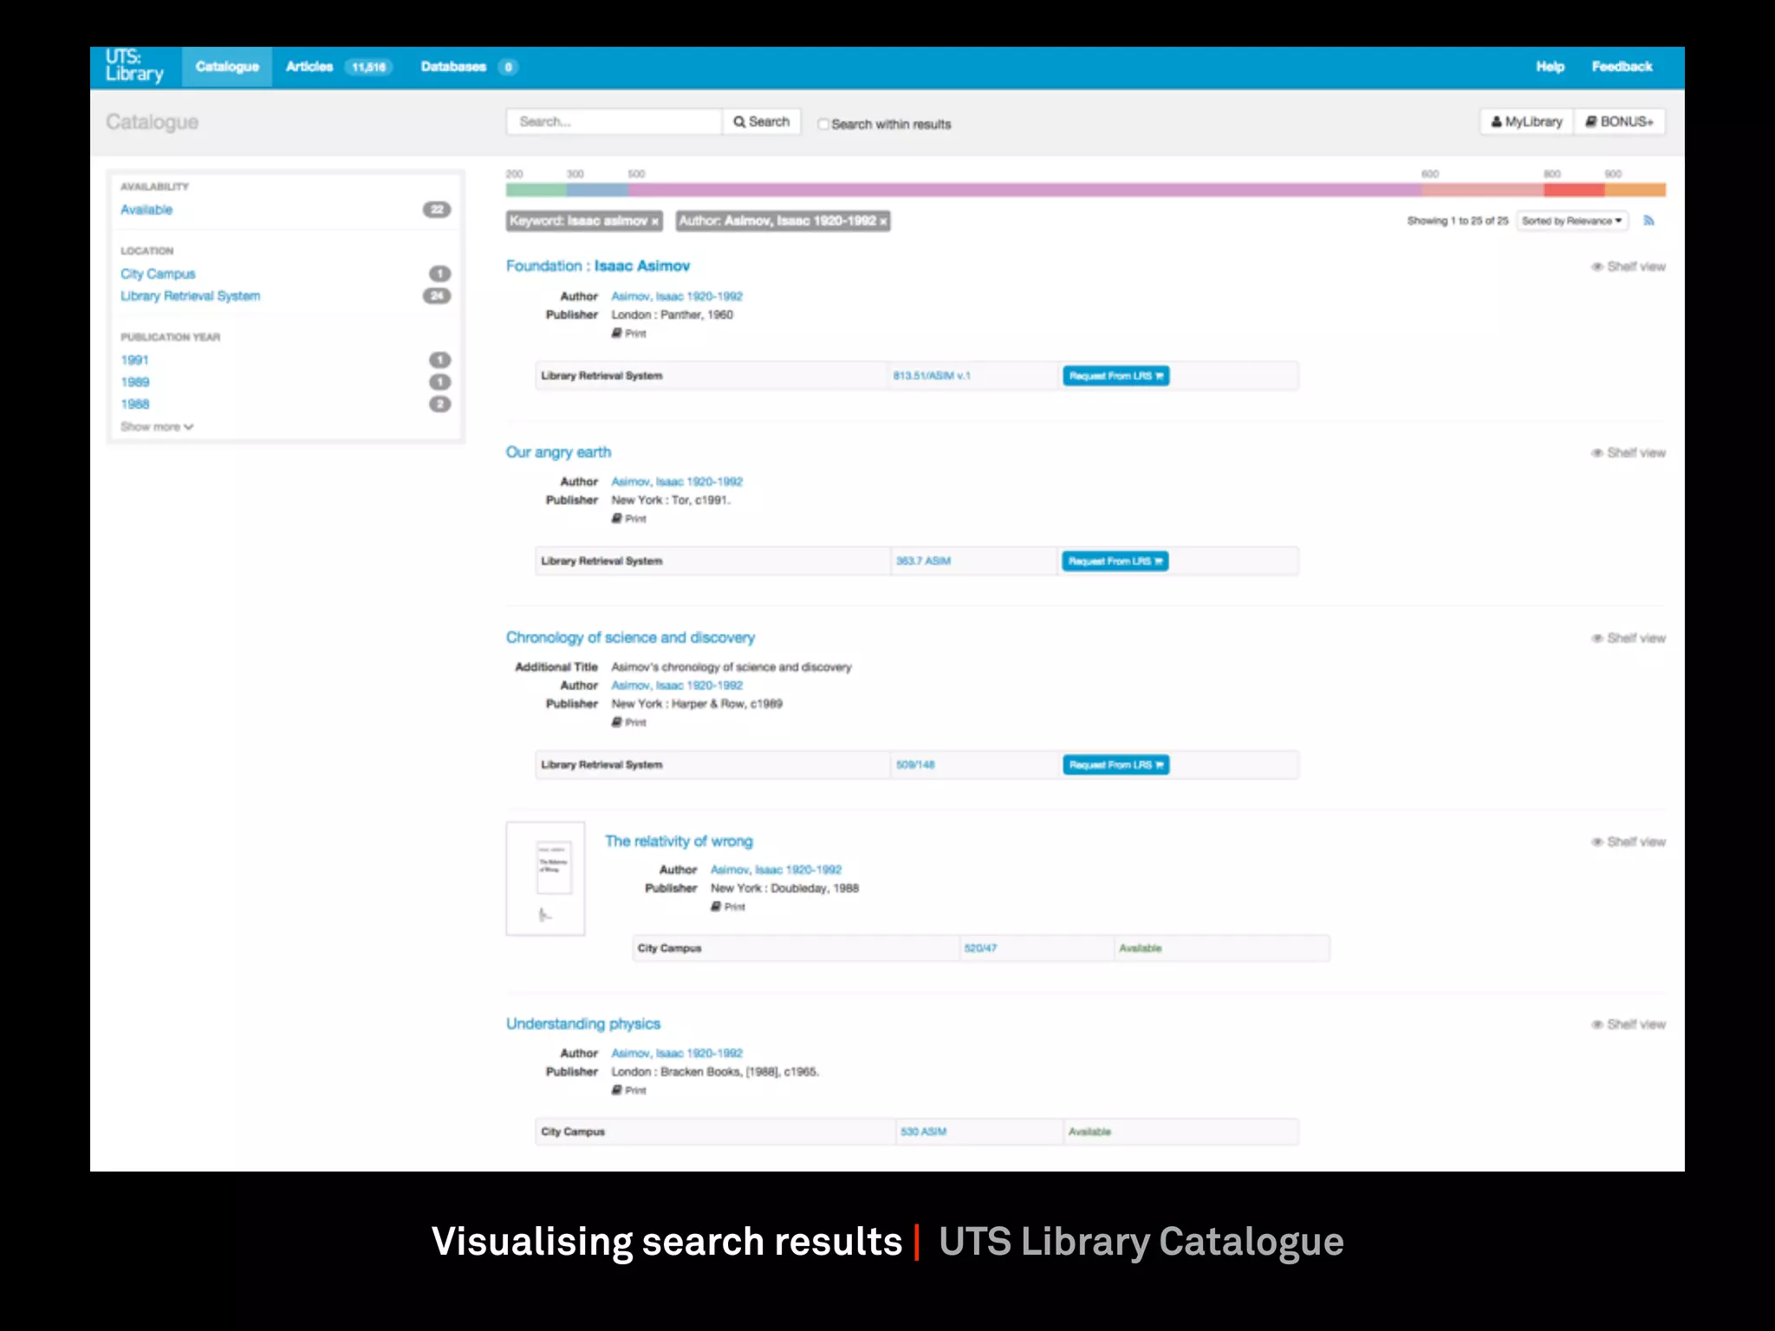1775x1331 pixels.
Task: Click Request From LRS for Foundation
Action: click(x=1115, y=376)
